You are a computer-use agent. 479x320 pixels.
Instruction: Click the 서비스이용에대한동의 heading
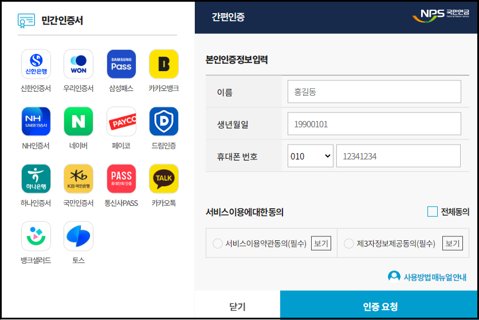[245, 212]
